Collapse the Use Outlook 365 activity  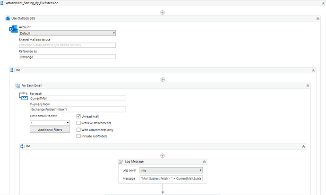(318, 18)
